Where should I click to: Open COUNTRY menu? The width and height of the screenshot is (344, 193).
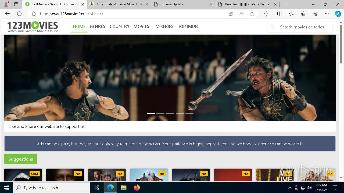point(120,26)
